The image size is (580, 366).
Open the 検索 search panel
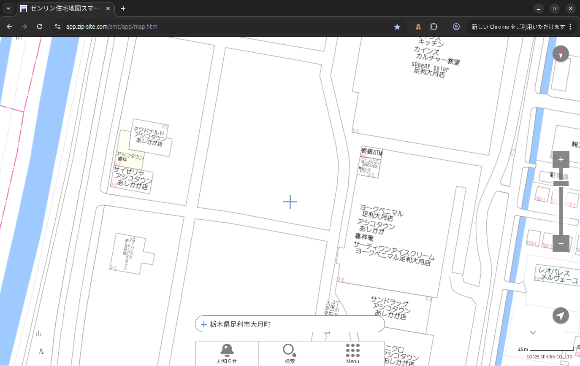pyautogui.click(x=290, y=353)
